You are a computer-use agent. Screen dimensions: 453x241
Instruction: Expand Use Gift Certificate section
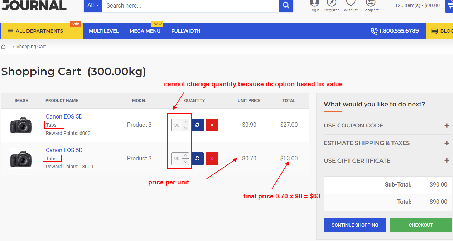pos(386,161)
